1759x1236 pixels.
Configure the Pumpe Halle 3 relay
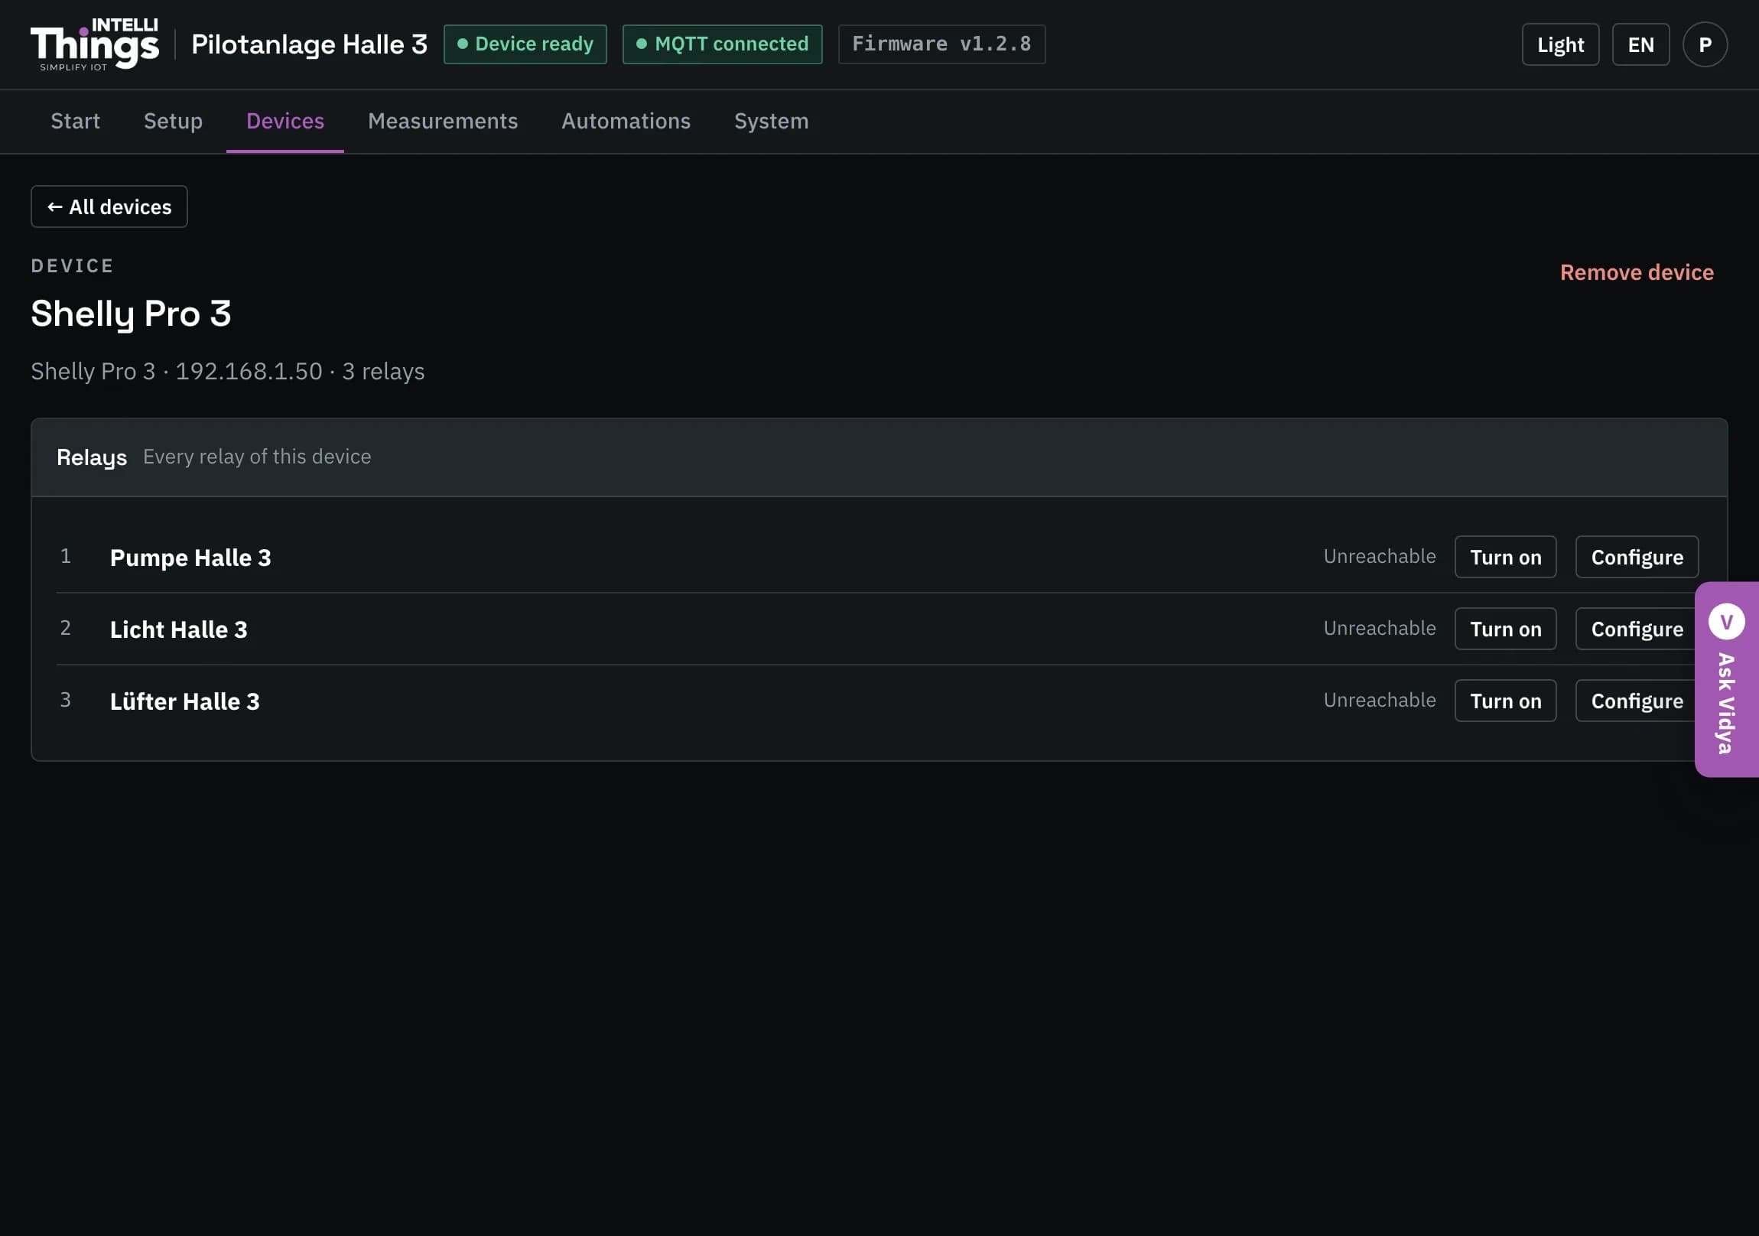1637,557
